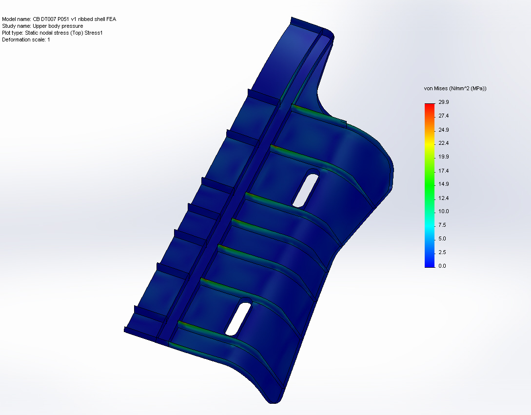Click the yellow band near the 22.4 legend mark

(x=428, y=143)
